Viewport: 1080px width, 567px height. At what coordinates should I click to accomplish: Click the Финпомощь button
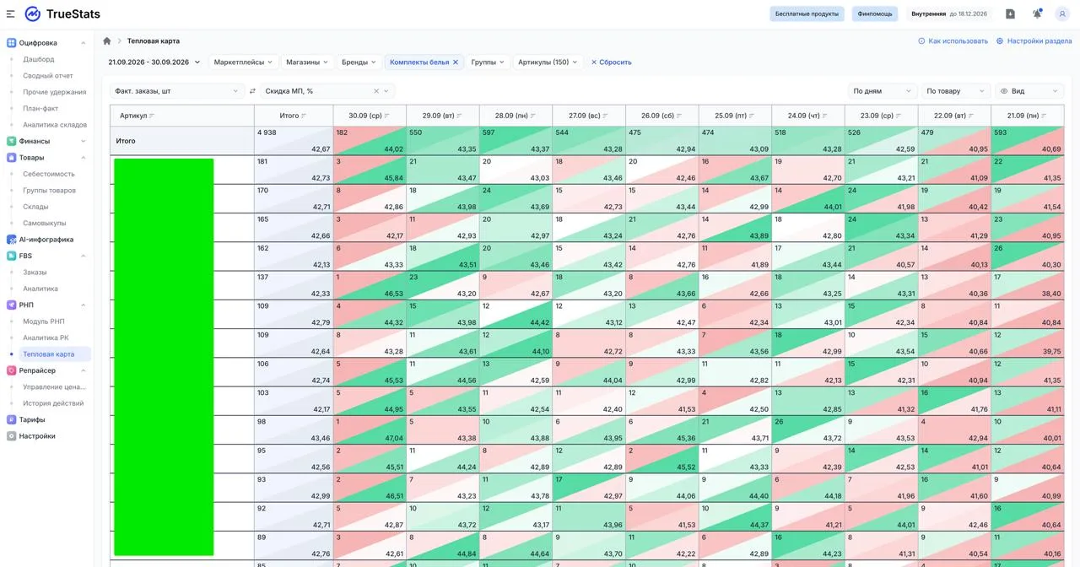(875, 13)
